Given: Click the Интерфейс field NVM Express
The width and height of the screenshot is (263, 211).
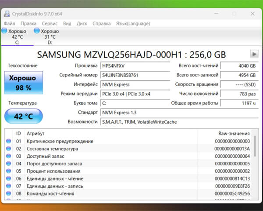Looking at the screenshot, I should pos(135,84).
